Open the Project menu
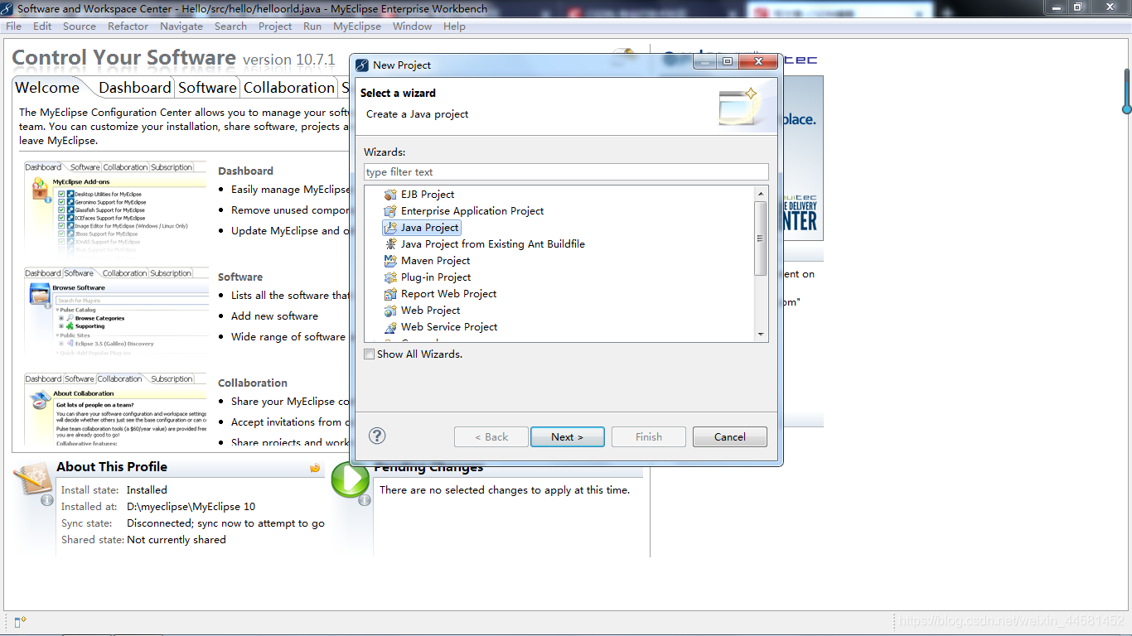The width and height of the screenshot is (1132, 636). tap(275, 26)
